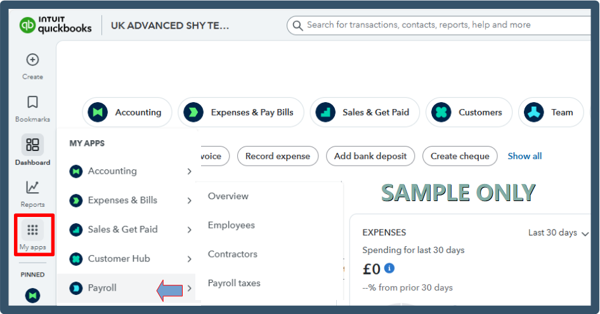Click the Expenses & Bills icon in My Apps
Image resolution: width=600 pixels, height=314 pixels.
pyautogui.click(x=75, y=200)
